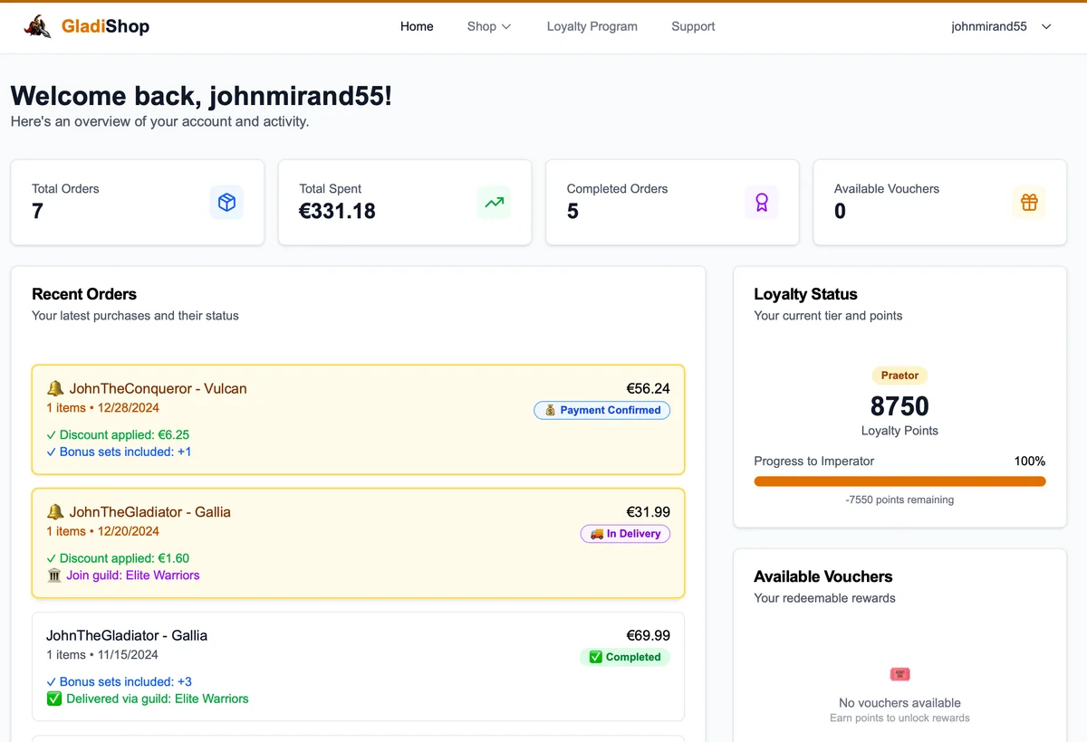Expand the Shop dropdown menu
The height and width of the screenshot is (742, 1087).
pyautogui.click(x=489, y=26)
